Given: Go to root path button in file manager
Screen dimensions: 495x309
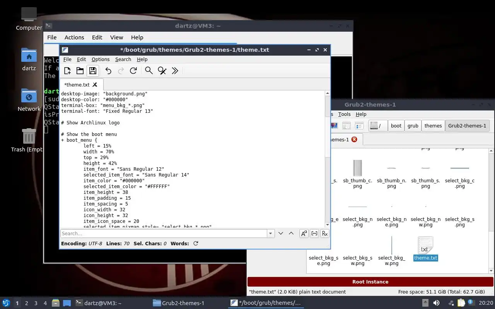Looking at the screenshot, I should point(378,126).
